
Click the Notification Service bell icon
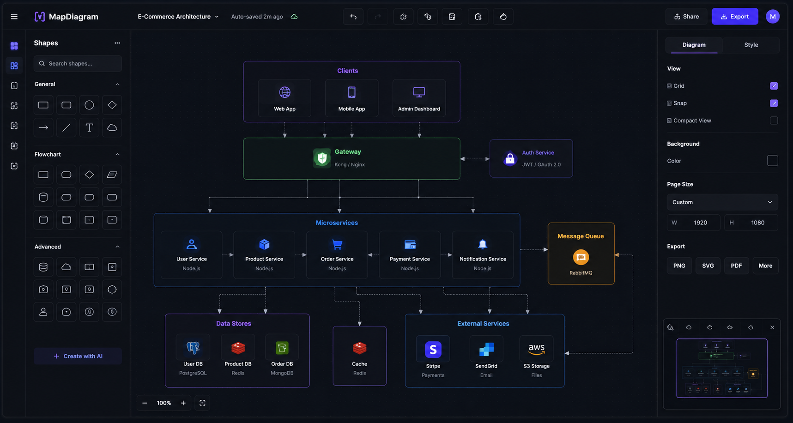click(x=483, y=244)
